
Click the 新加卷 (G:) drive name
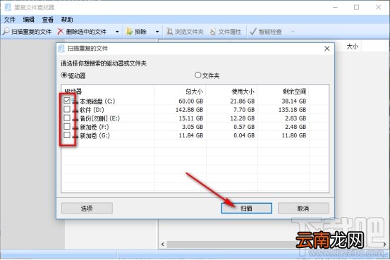pos(95,135)
